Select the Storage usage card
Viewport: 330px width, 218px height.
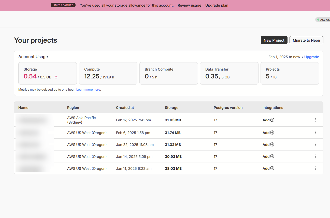(48, 73)
